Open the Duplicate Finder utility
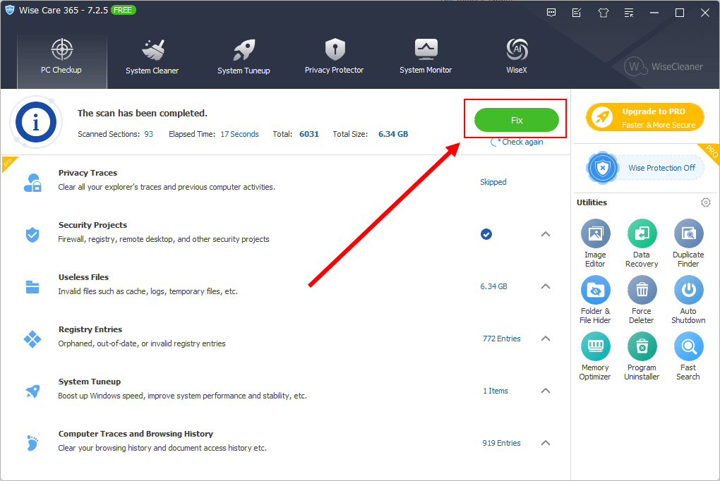Viewport: 720px width, 481px height. tap(688, 243)
